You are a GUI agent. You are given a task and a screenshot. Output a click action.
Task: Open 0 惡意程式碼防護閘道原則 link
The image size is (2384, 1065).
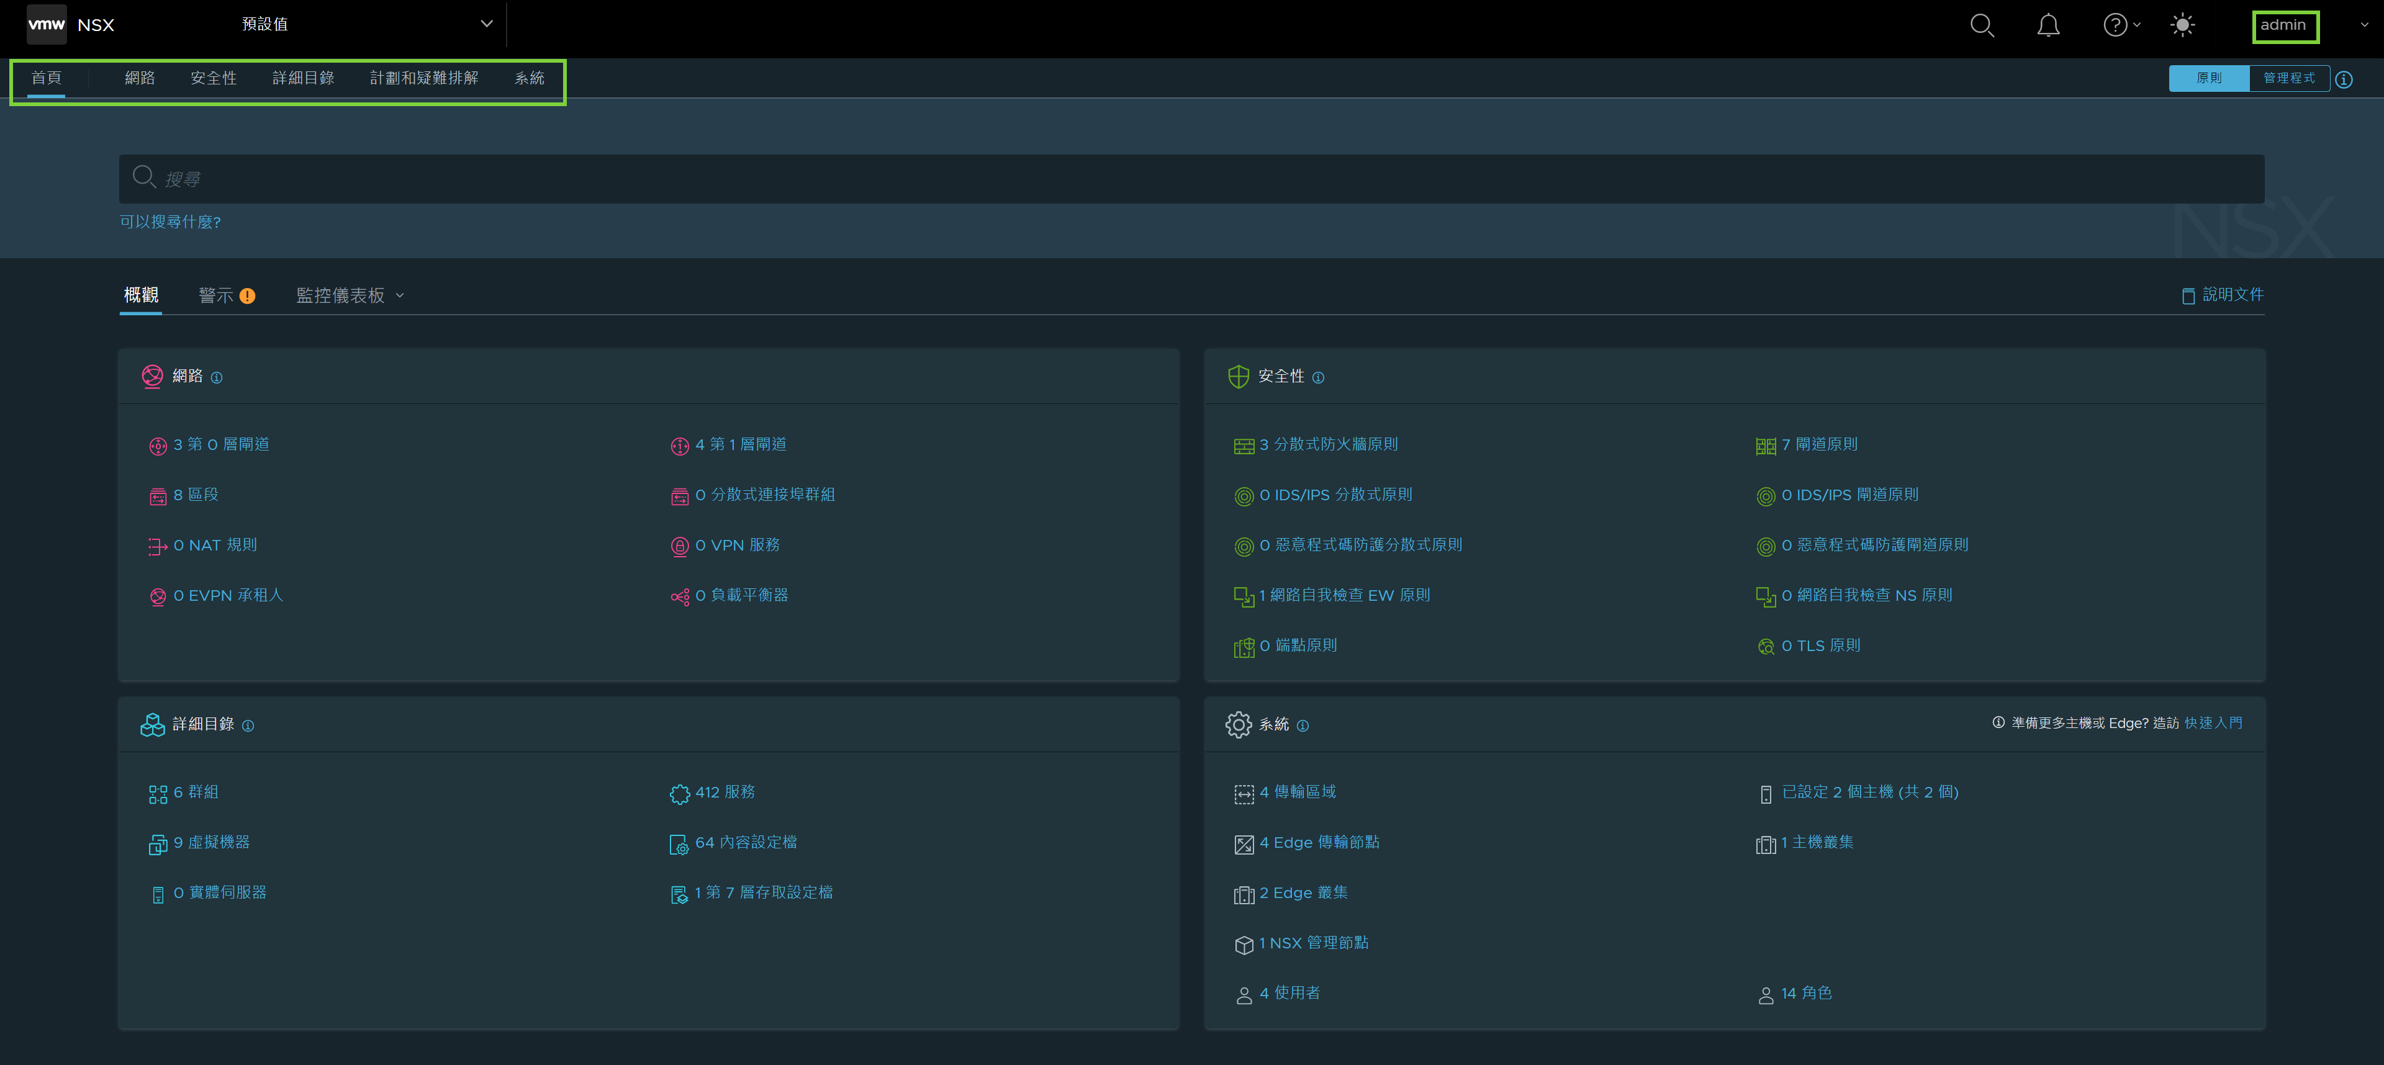(x=1874, y=545)
